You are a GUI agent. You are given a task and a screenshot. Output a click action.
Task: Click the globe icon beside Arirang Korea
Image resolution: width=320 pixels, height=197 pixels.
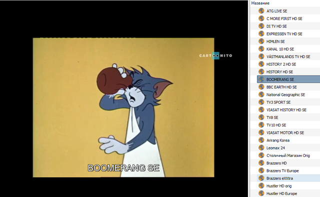click(261, 140)
